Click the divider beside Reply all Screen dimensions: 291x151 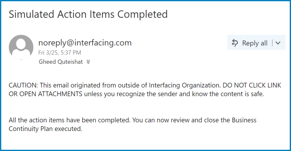pos(272,43)
